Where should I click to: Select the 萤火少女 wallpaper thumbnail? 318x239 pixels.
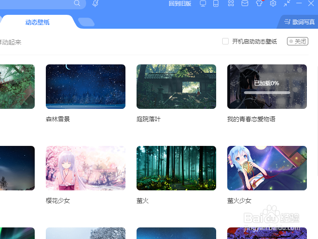267,168
